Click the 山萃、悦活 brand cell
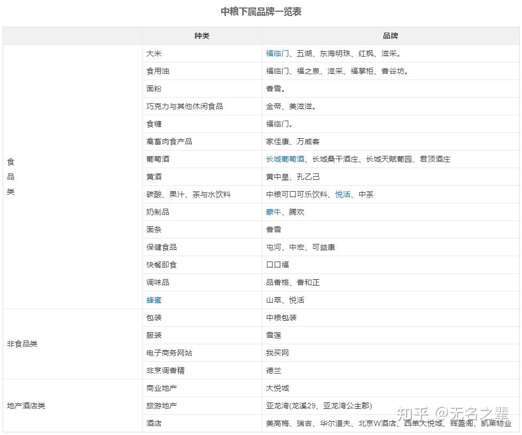The image size is (522, 435). pyautogui.click(x=391, y=300)
